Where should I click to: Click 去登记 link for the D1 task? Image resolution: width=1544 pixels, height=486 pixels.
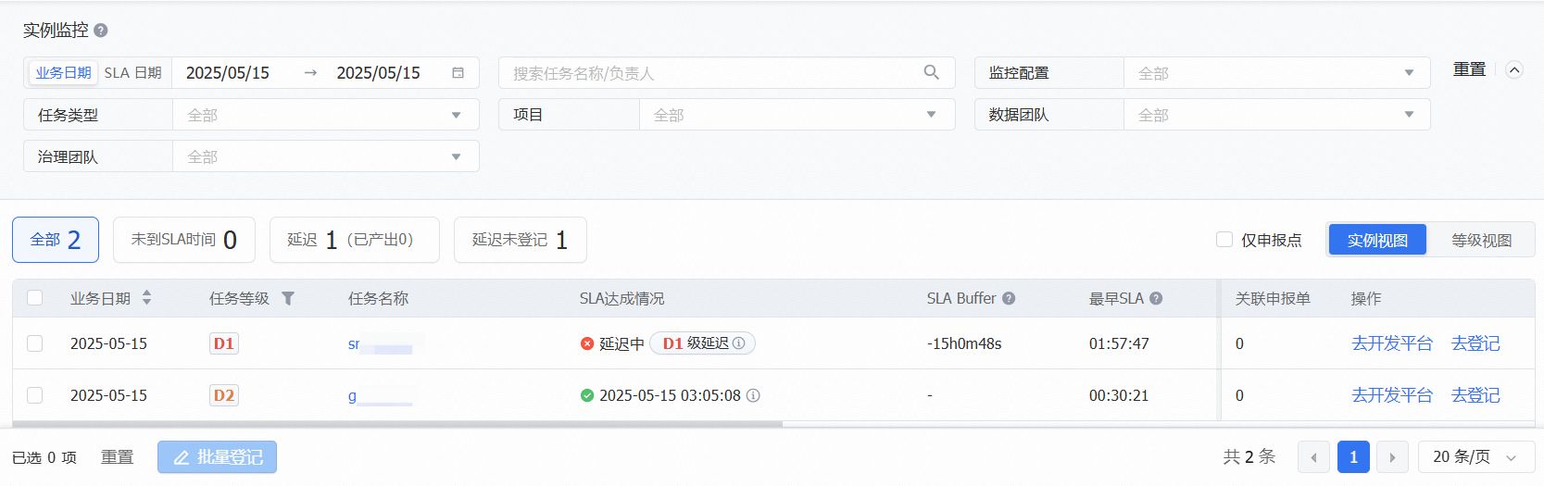click(x=1475, y=343)
